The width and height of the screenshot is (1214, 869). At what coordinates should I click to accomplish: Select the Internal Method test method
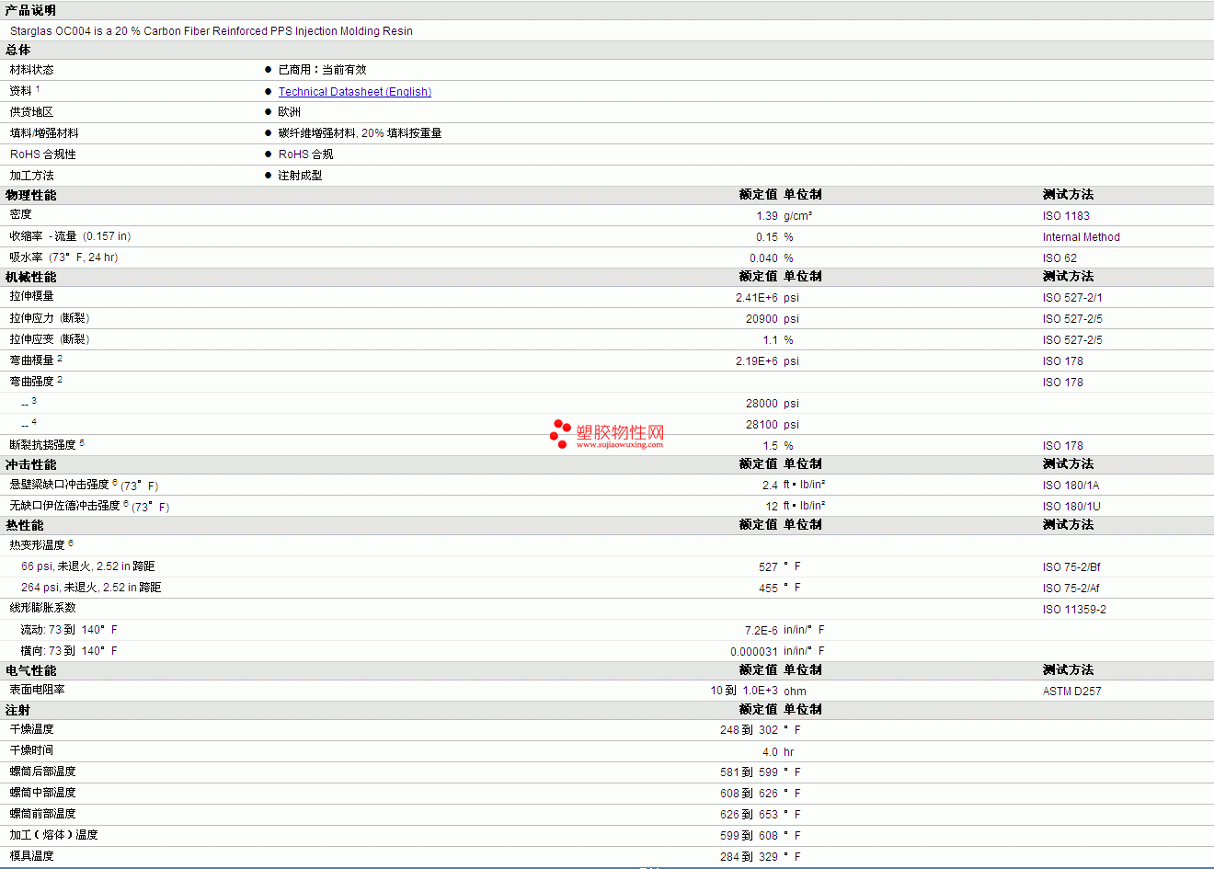click(x=1082, y=237)
